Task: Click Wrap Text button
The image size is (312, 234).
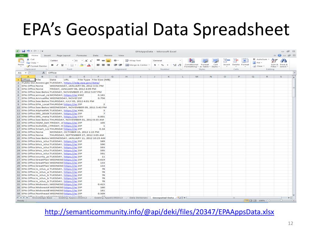Action: [x=133, y=61]
